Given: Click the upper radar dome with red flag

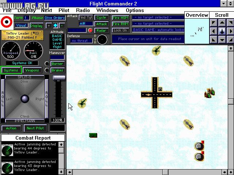Looking at the screenshot, I should click(x=199, y=145).
